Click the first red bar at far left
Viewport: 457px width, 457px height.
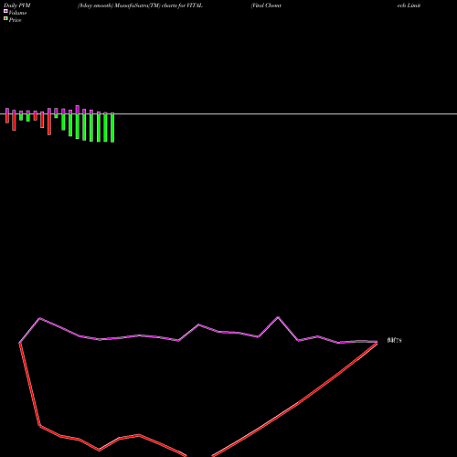click(x=7, y=119)
